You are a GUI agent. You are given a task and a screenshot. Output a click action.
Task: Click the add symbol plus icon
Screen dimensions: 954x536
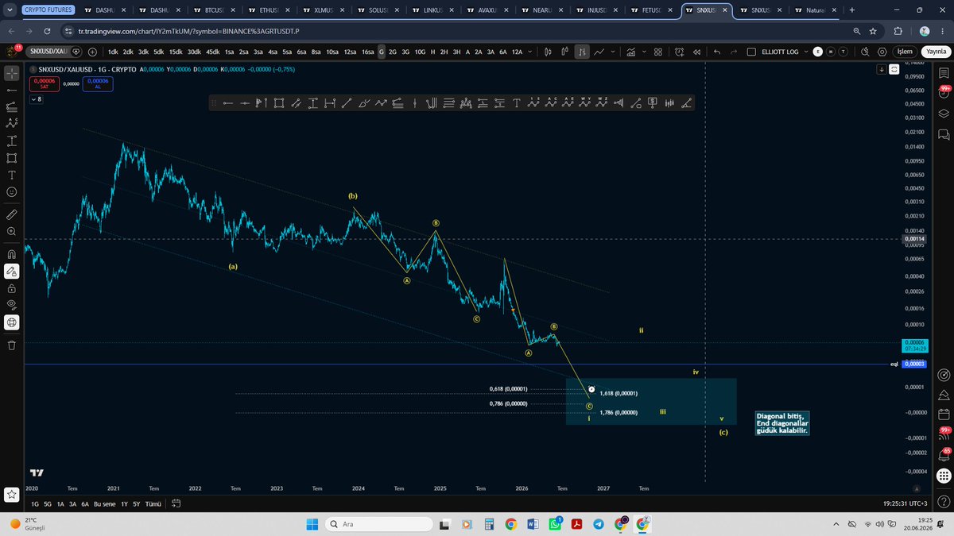coord(92,52)
